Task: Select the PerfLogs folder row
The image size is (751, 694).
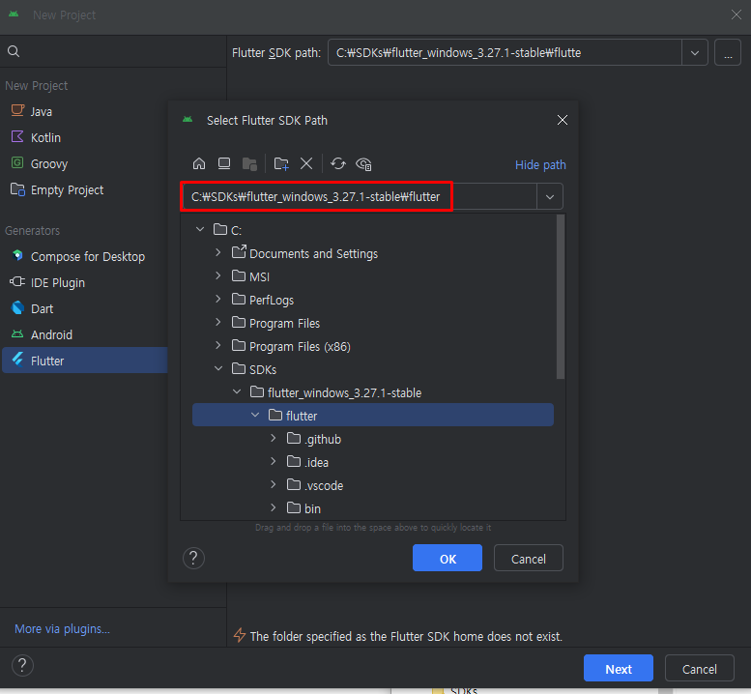Action: pyautogui.click(x=373, y=300)
